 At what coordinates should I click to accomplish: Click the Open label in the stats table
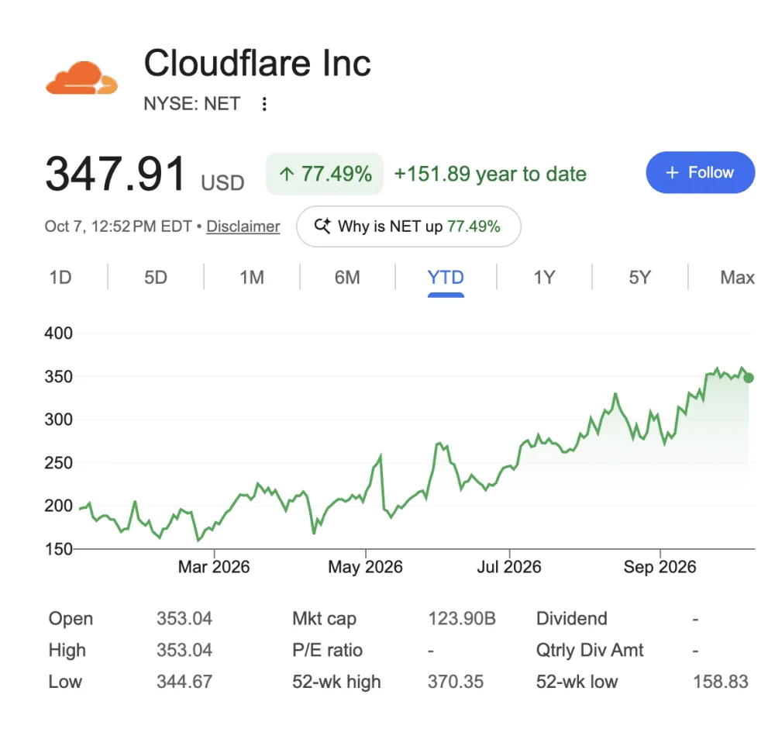(71, 619)
